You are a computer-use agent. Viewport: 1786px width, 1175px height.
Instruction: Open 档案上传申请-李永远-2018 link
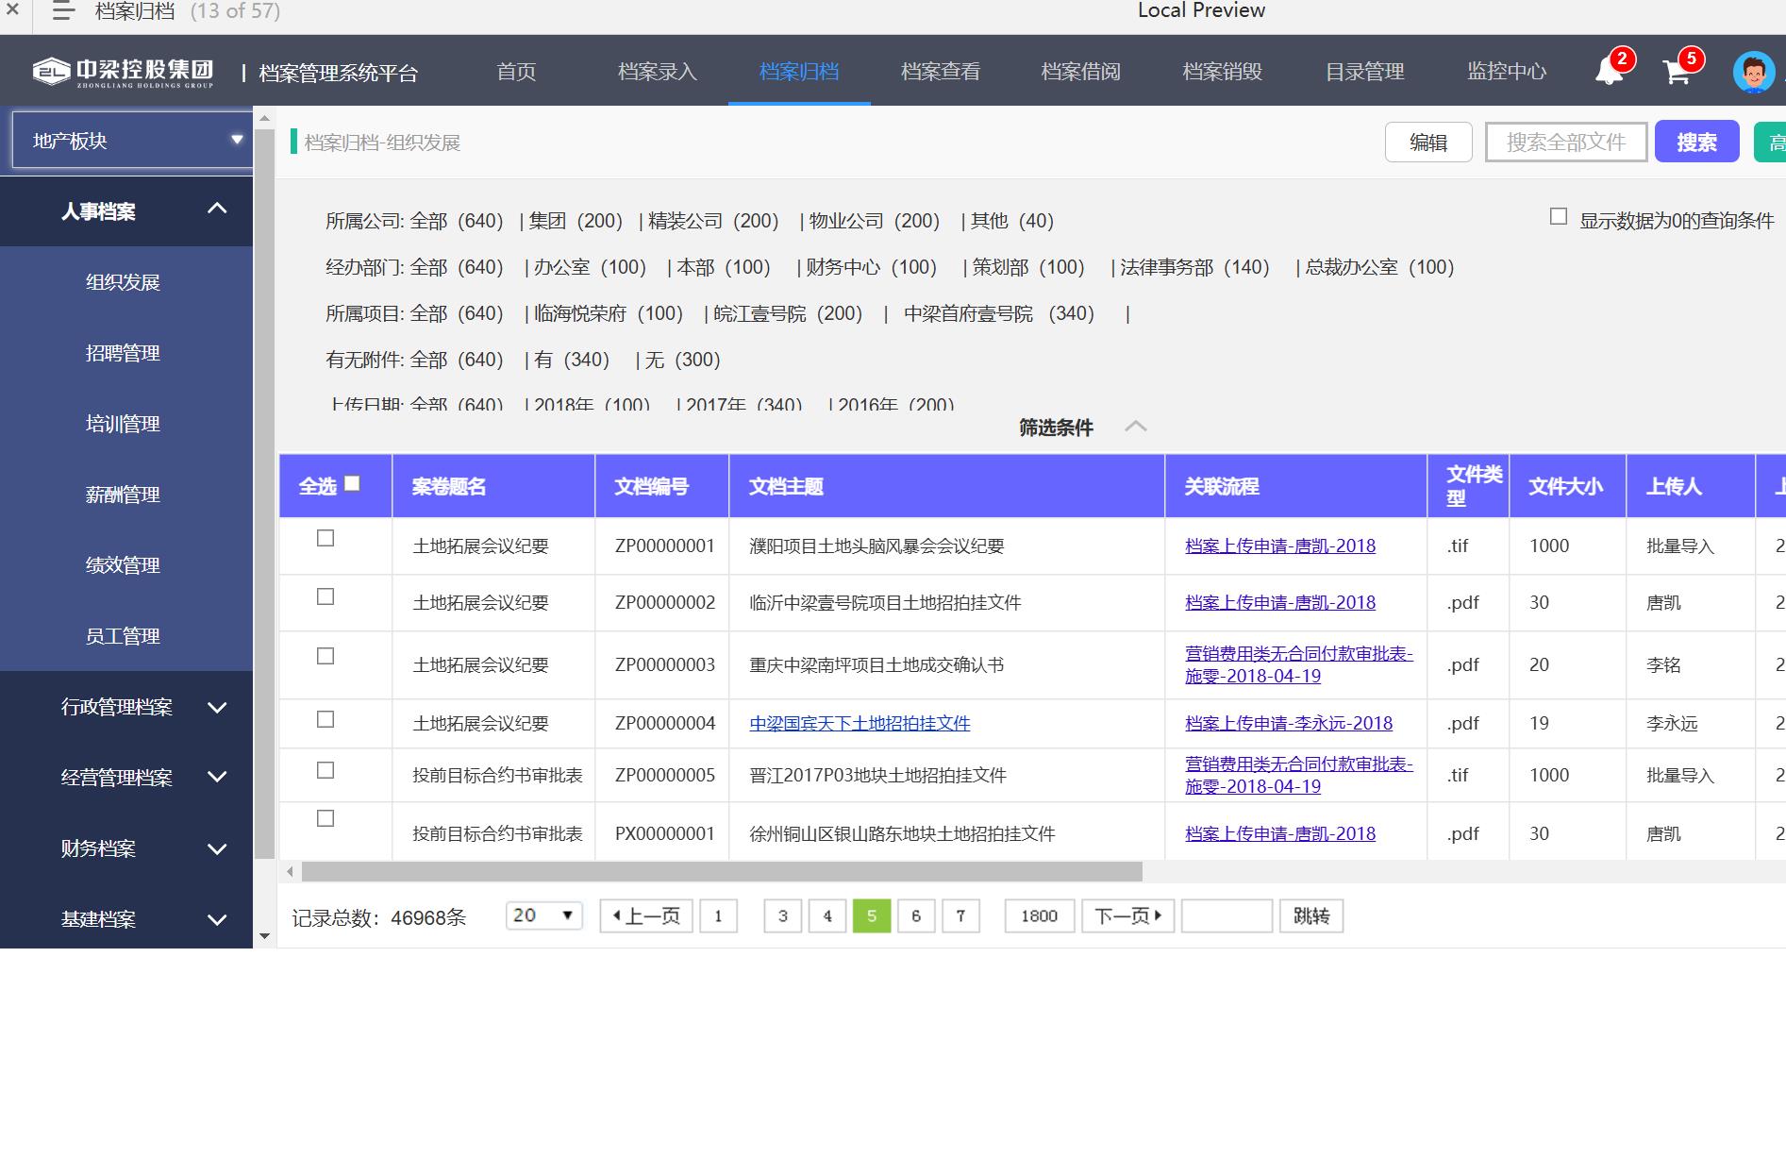[x=1289, y=724]
